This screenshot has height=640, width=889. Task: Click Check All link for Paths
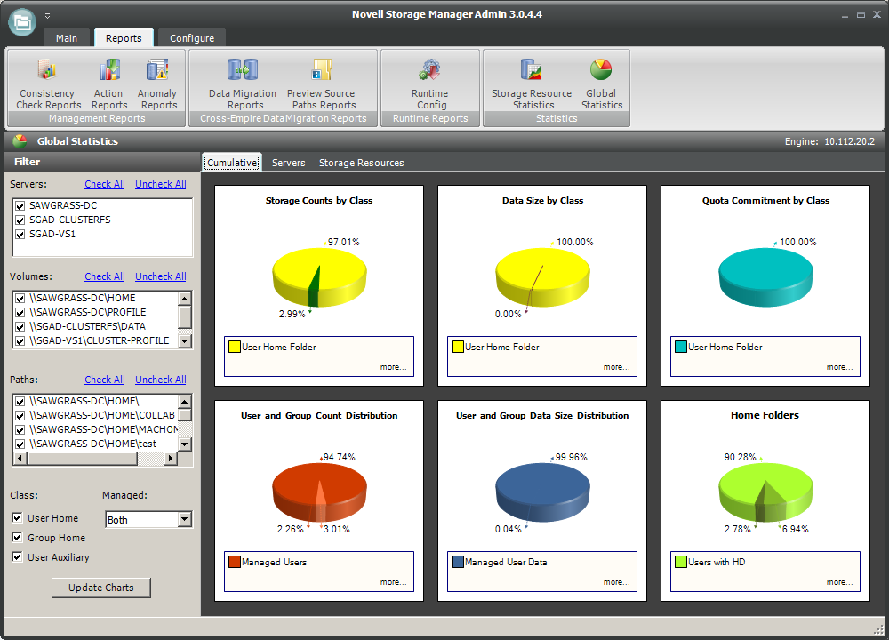104,380
